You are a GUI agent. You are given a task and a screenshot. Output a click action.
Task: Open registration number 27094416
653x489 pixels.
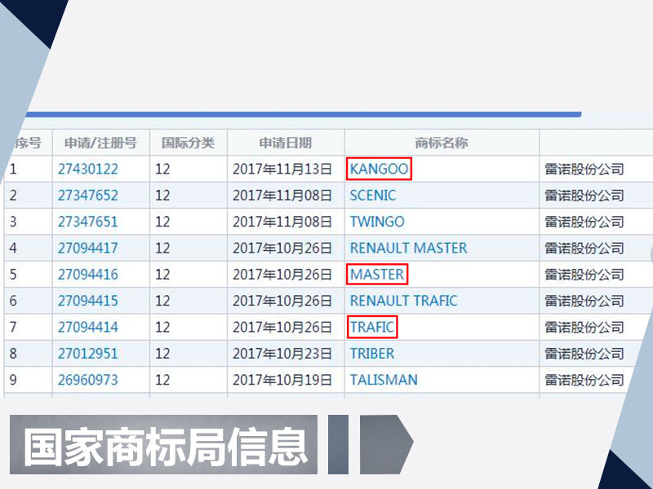click(x=88, y=275)
